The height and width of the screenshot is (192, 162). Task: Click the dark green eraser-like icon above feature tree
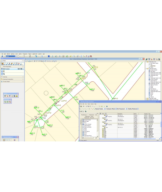(x=146, y=59)
